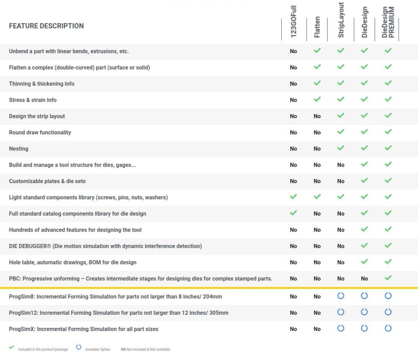Click the Flatten checkmark for Unbend a part
418x360 pixels.
tap(317, 51)
